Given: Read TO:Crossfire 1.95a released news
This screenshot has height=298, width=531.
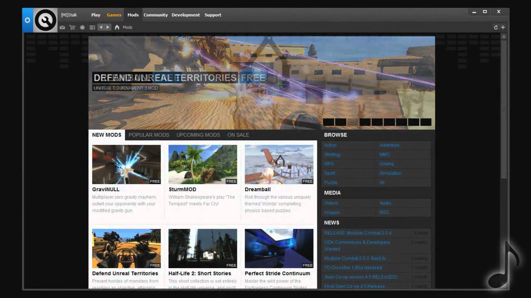Looking at the screenshot, I should tap(353, 268).
